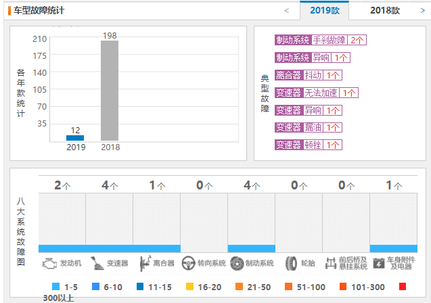This screenshot has height=303, width=431.
Task: Select the axle and suspension (前后桥及悬挂系统) icon
Action: [x=331, y=263]
